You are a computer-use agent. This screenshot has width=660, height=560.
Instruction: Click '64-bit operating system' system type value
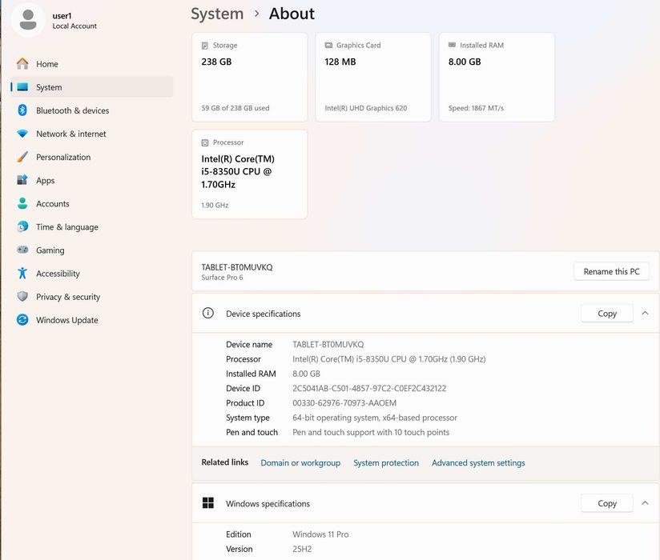click(375, 418)
